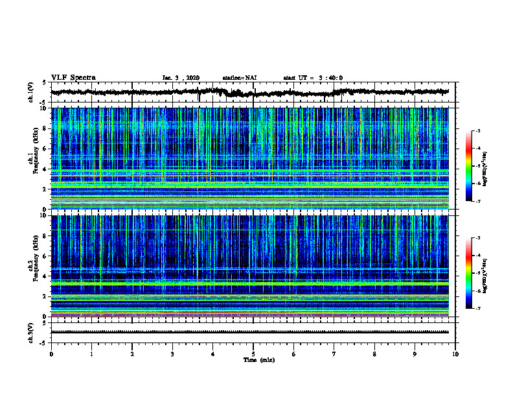Click the "8" tick on the Time axis

[x=374, y=354]
